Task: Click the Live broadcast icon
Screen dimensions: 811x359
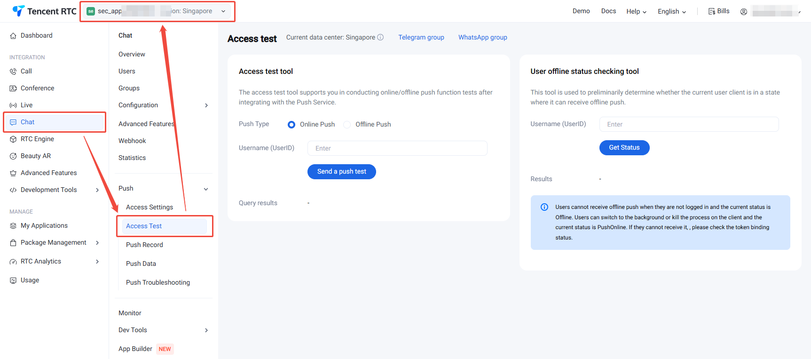Action: pyautogui.click(x=13, y=105)
